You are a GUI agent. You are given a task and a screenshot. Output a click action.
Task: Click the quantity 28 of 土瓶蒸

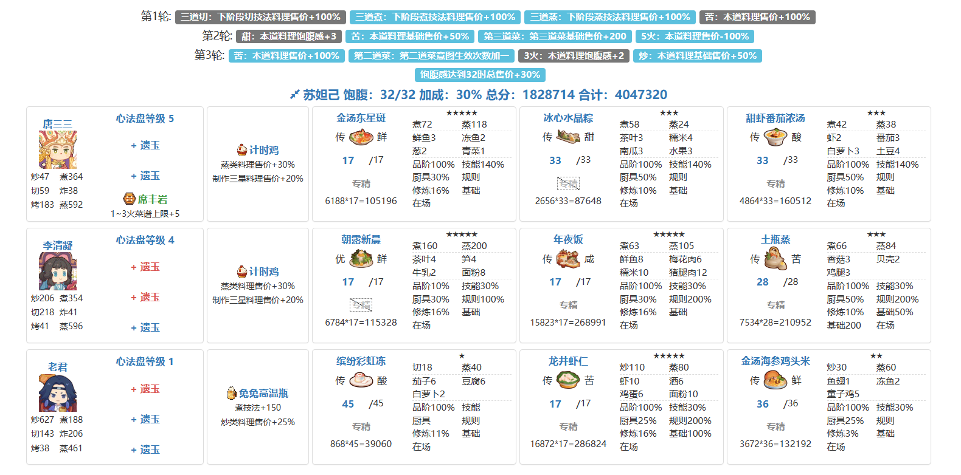tap(763, 282)
